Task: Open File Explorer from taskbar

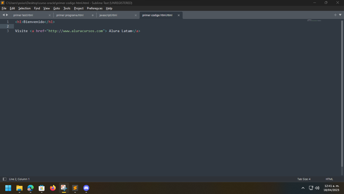Action: point(19,188)
